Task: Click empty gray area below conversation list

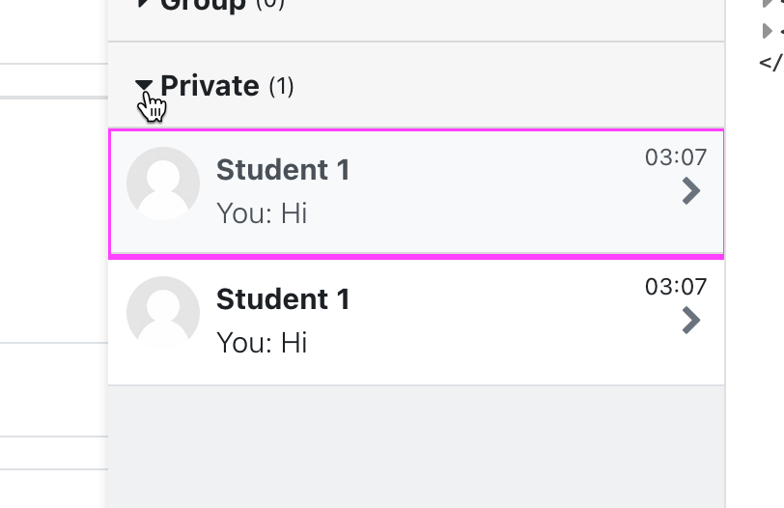Action: (x=416, y=446)
